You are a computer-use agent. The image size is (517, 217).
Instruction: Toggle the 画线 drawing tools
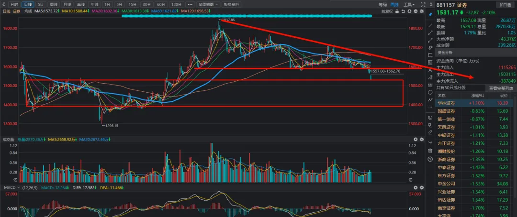(394, 5)
